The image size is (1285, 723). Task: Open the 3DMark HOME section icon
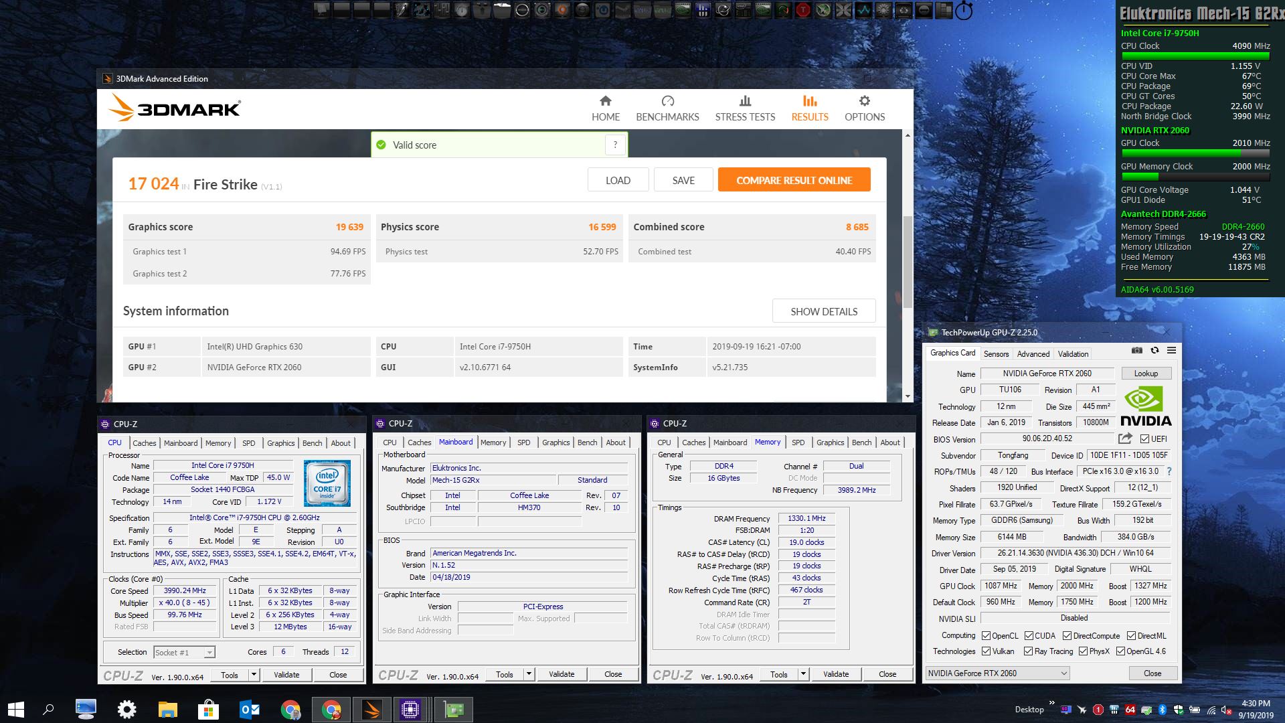pos(605,101)
